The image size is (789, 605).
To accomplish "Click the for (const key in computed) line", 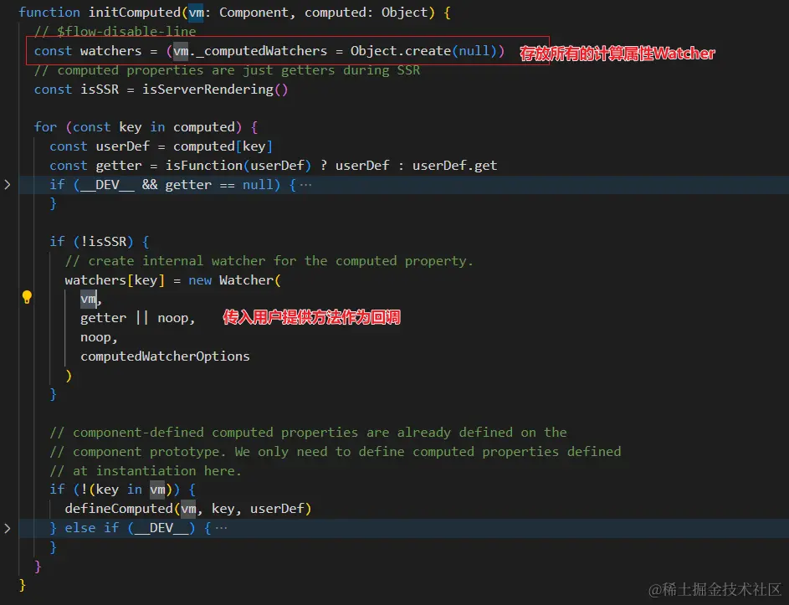I will [146, 127].
